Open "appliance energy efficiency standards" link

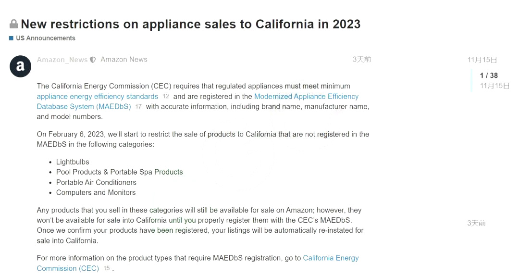pos(98,96)
